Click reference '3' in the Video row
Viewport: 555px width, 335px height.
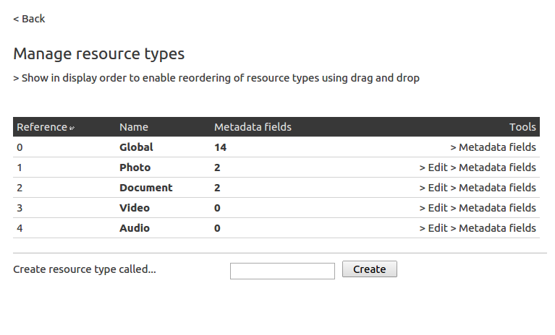(x=20, y=208)
